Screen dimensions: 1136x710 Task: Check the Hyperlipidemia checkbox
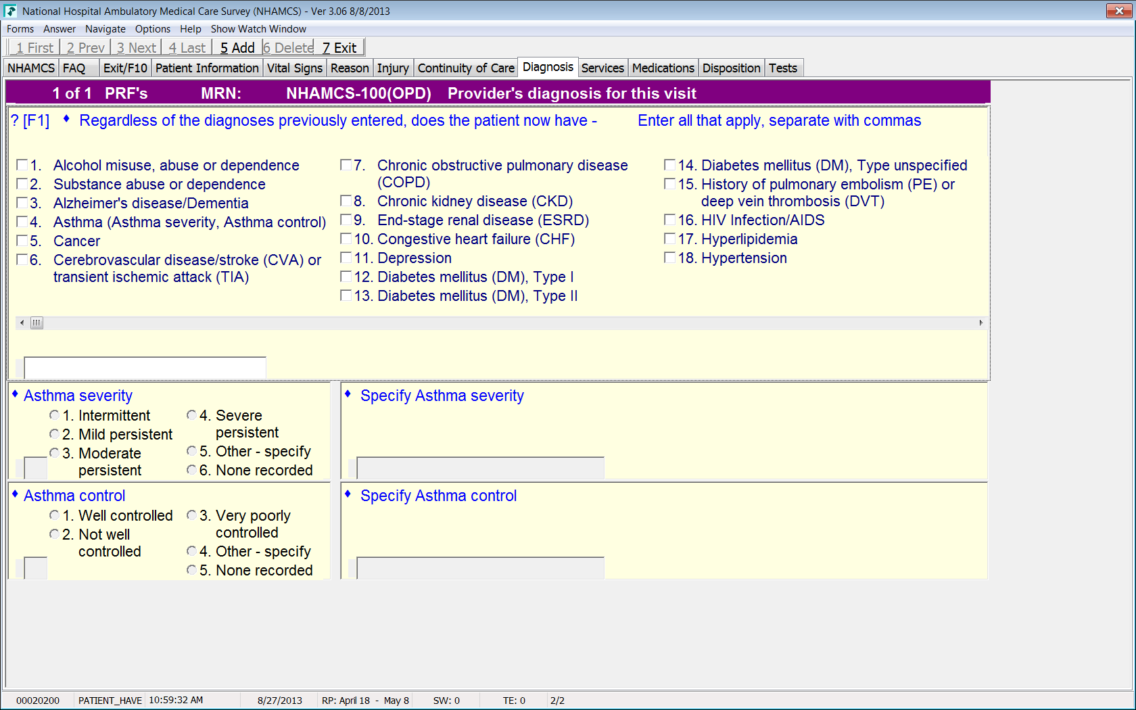click(x=670, y=239)
